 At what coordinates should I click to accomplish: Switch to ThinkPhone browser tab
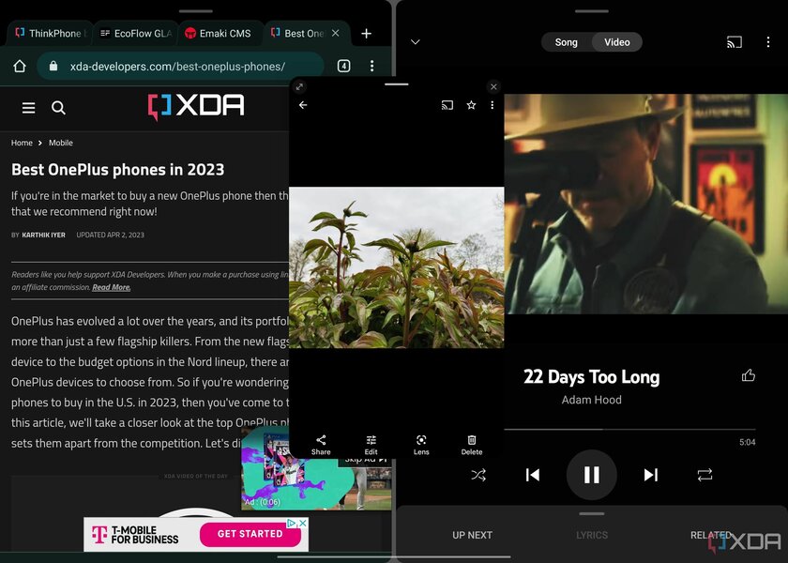[51, 33]
